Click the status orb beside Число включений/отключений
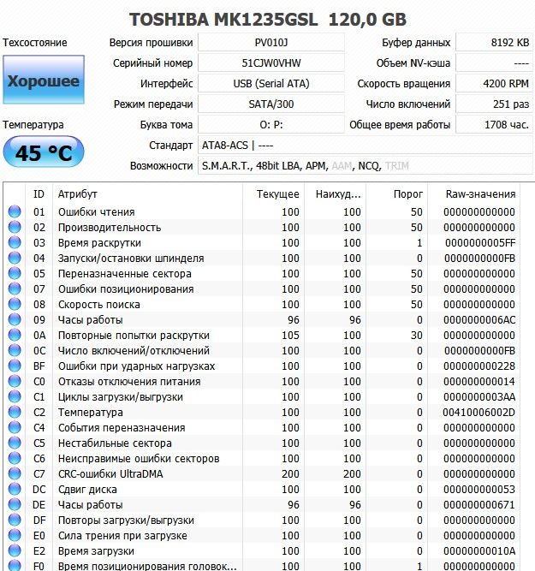The height and width of the screenshot is (571, 535). point(15,350)
